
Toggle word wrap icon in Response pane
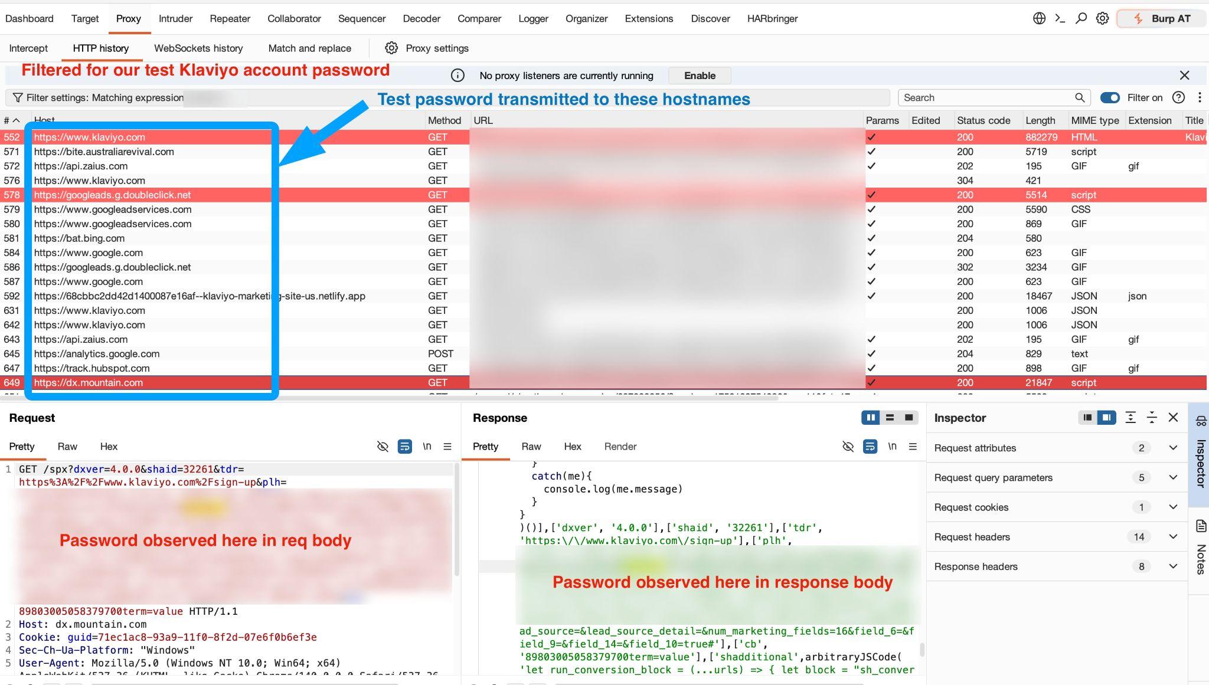point(870,447)
